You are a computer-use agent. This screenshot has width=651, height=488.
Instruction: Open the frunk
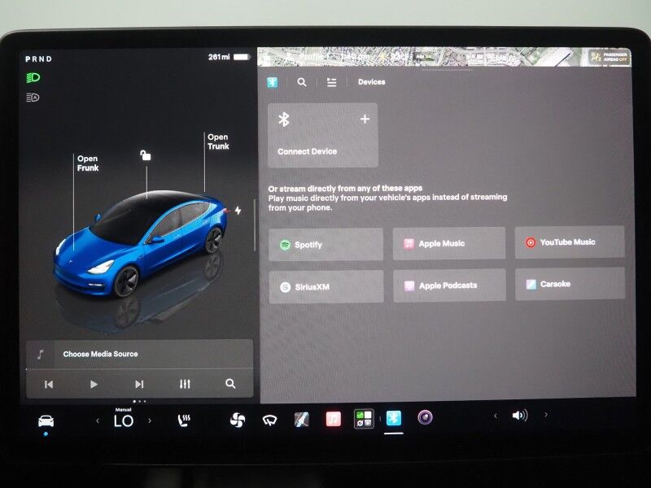coord(88,163)
